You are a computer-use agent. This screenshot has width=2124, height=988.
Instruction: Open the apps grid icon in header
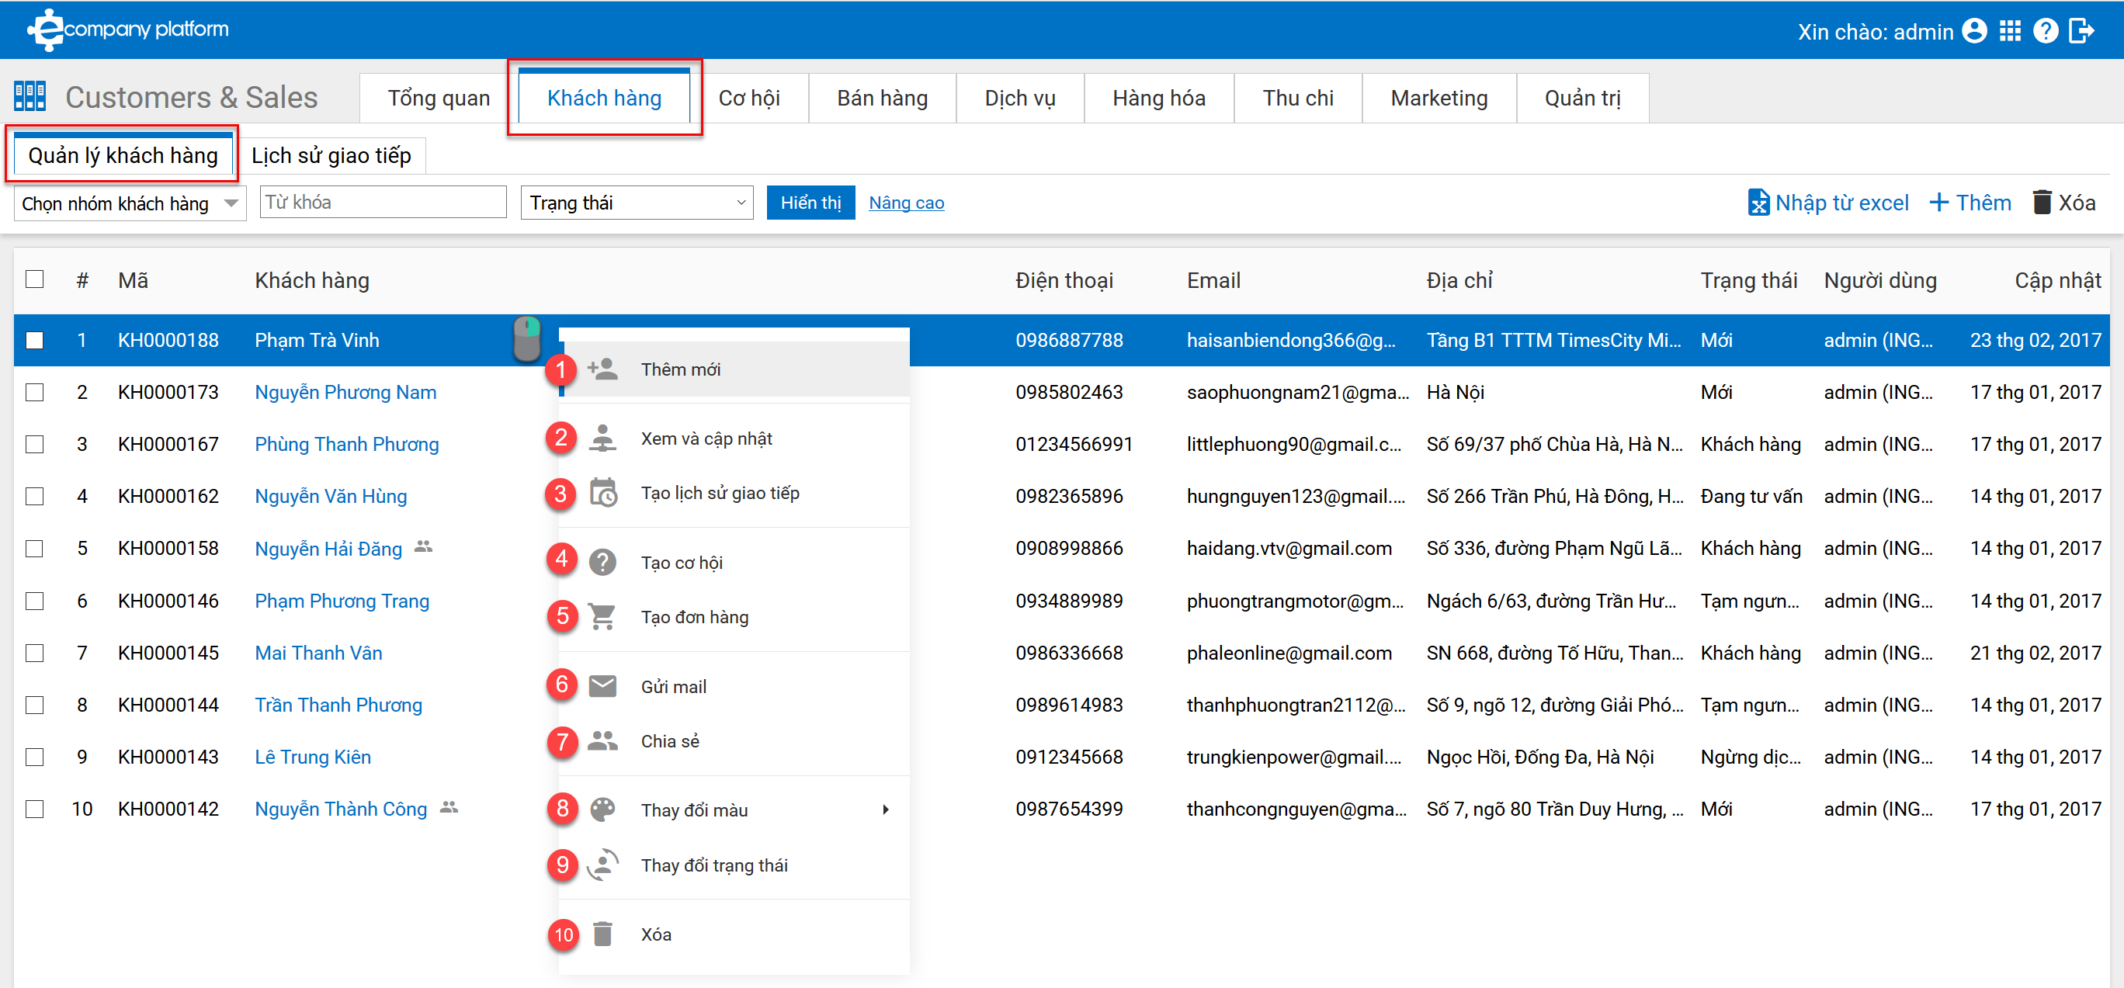2010,31
